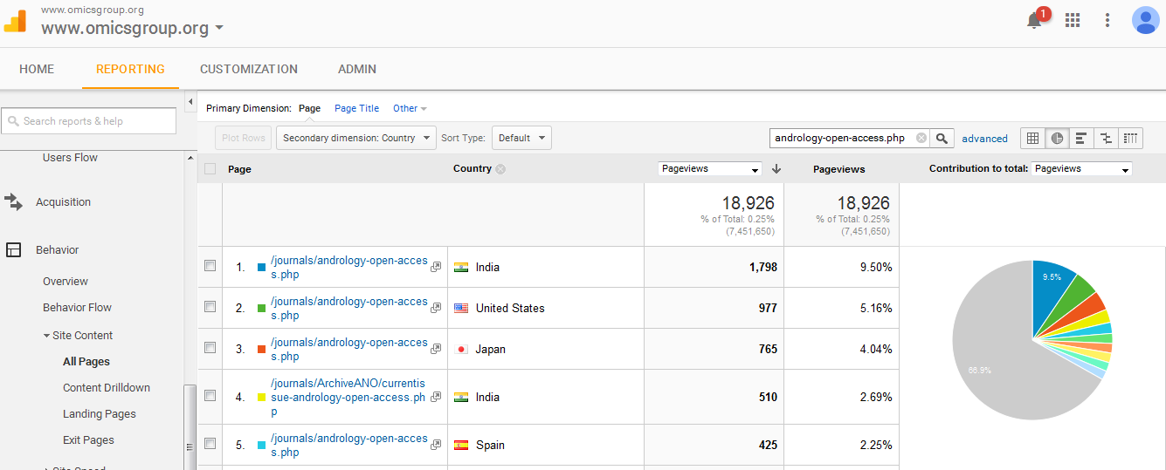
Task: Open the Google apps grid
Action: pyautogui.click(x=1073, y=20)
